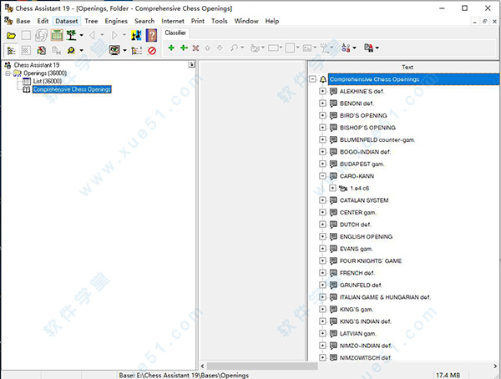Click the palm tree icon in toolbar
The image size is (501, 379).
tap(73, 36)
